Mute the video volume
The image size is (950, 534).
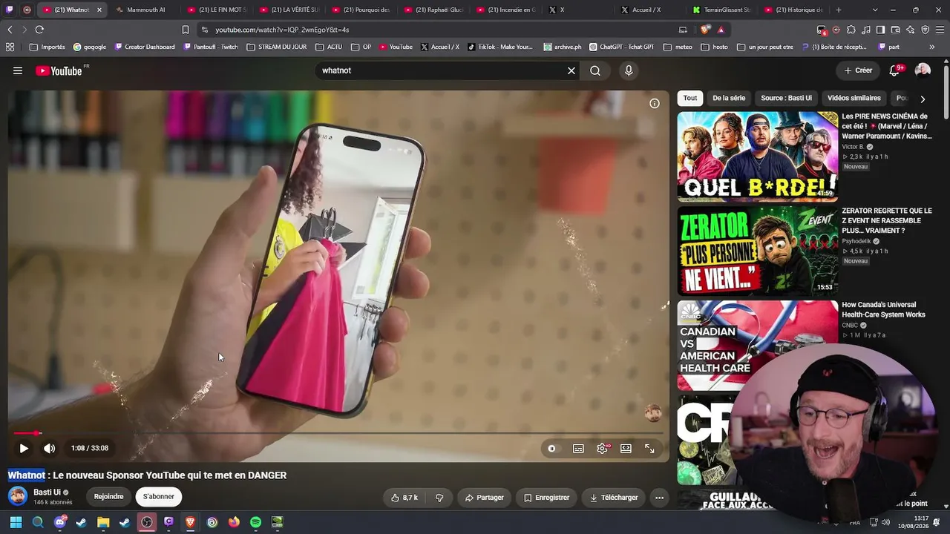[x=50, y=448]
